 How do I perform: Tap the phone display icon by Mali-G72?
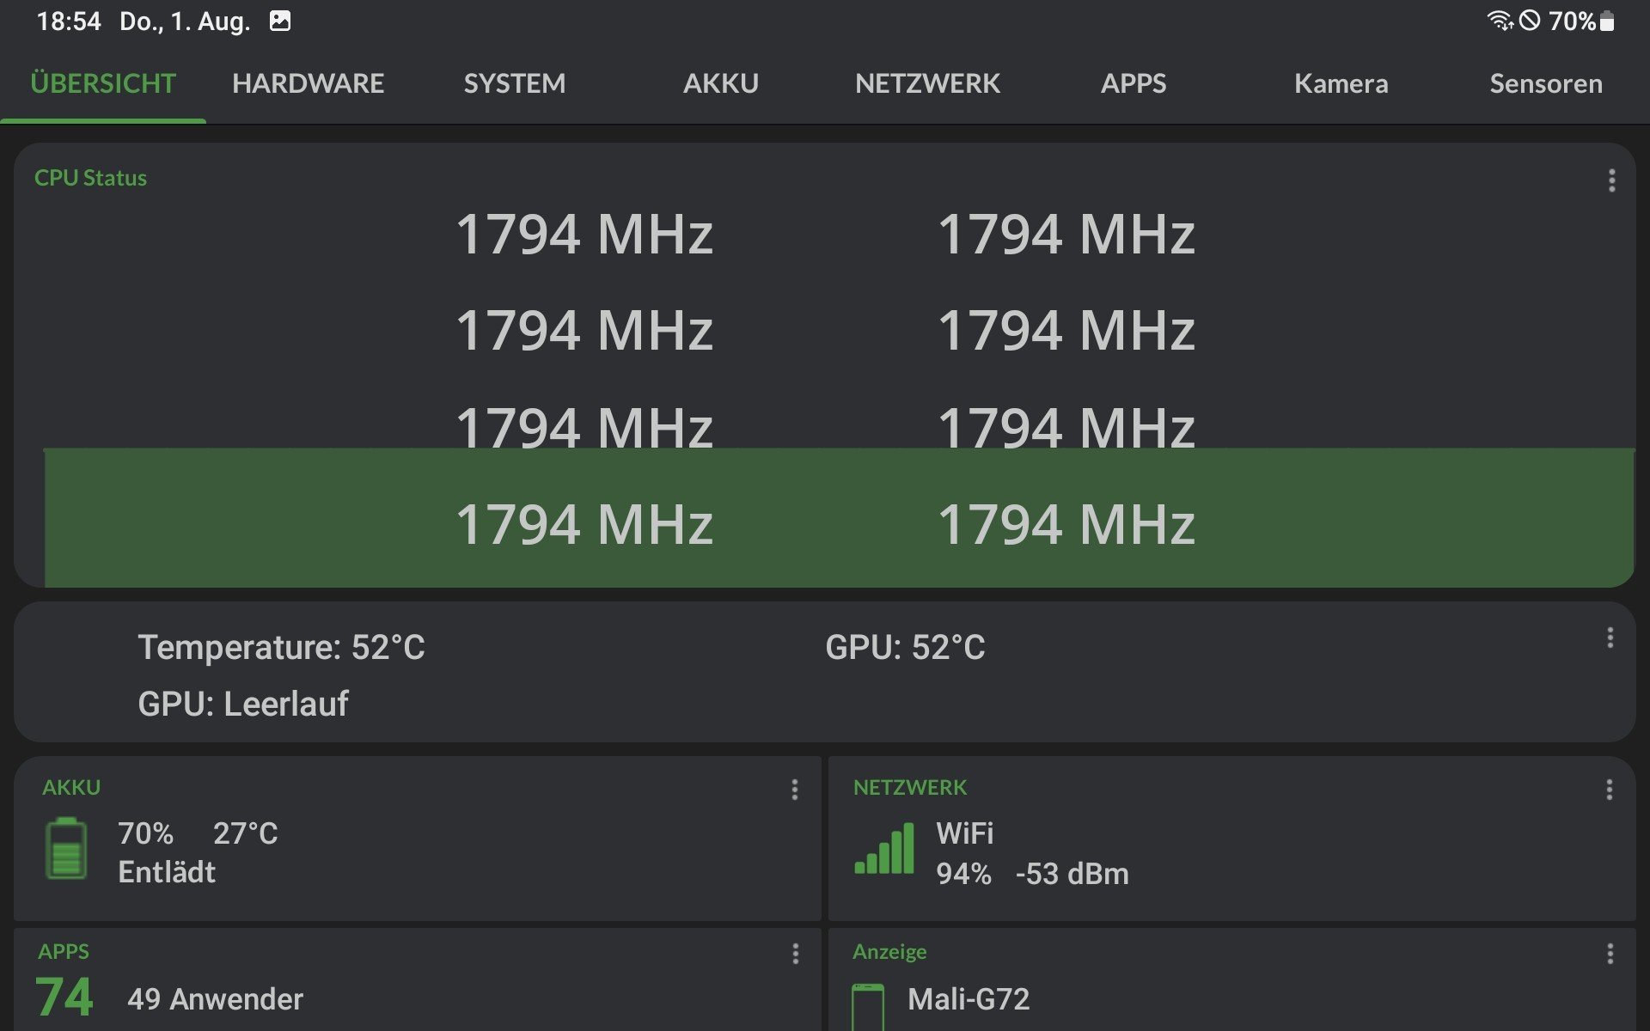[867, 1007]
